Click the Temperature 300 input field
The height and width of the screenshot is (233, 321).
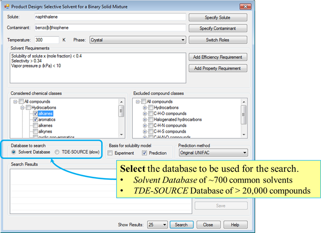tap(47, 40)
